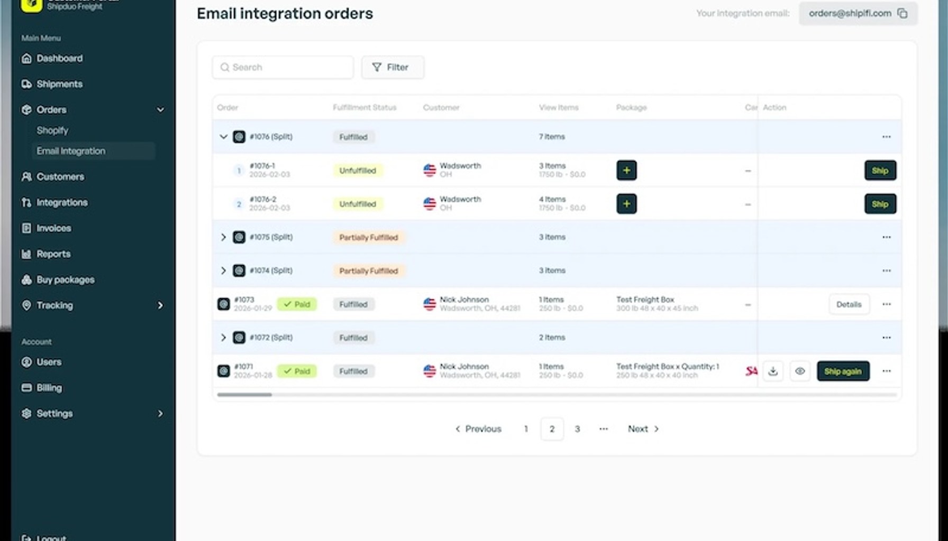Ship order #1076-2
The height and width of the screenshot is (541, 948).
tap(880, 204)
